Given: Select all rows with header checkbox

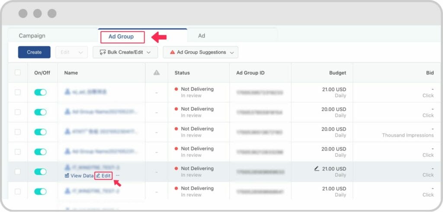Looking at the screenshot, I should 18,73.
